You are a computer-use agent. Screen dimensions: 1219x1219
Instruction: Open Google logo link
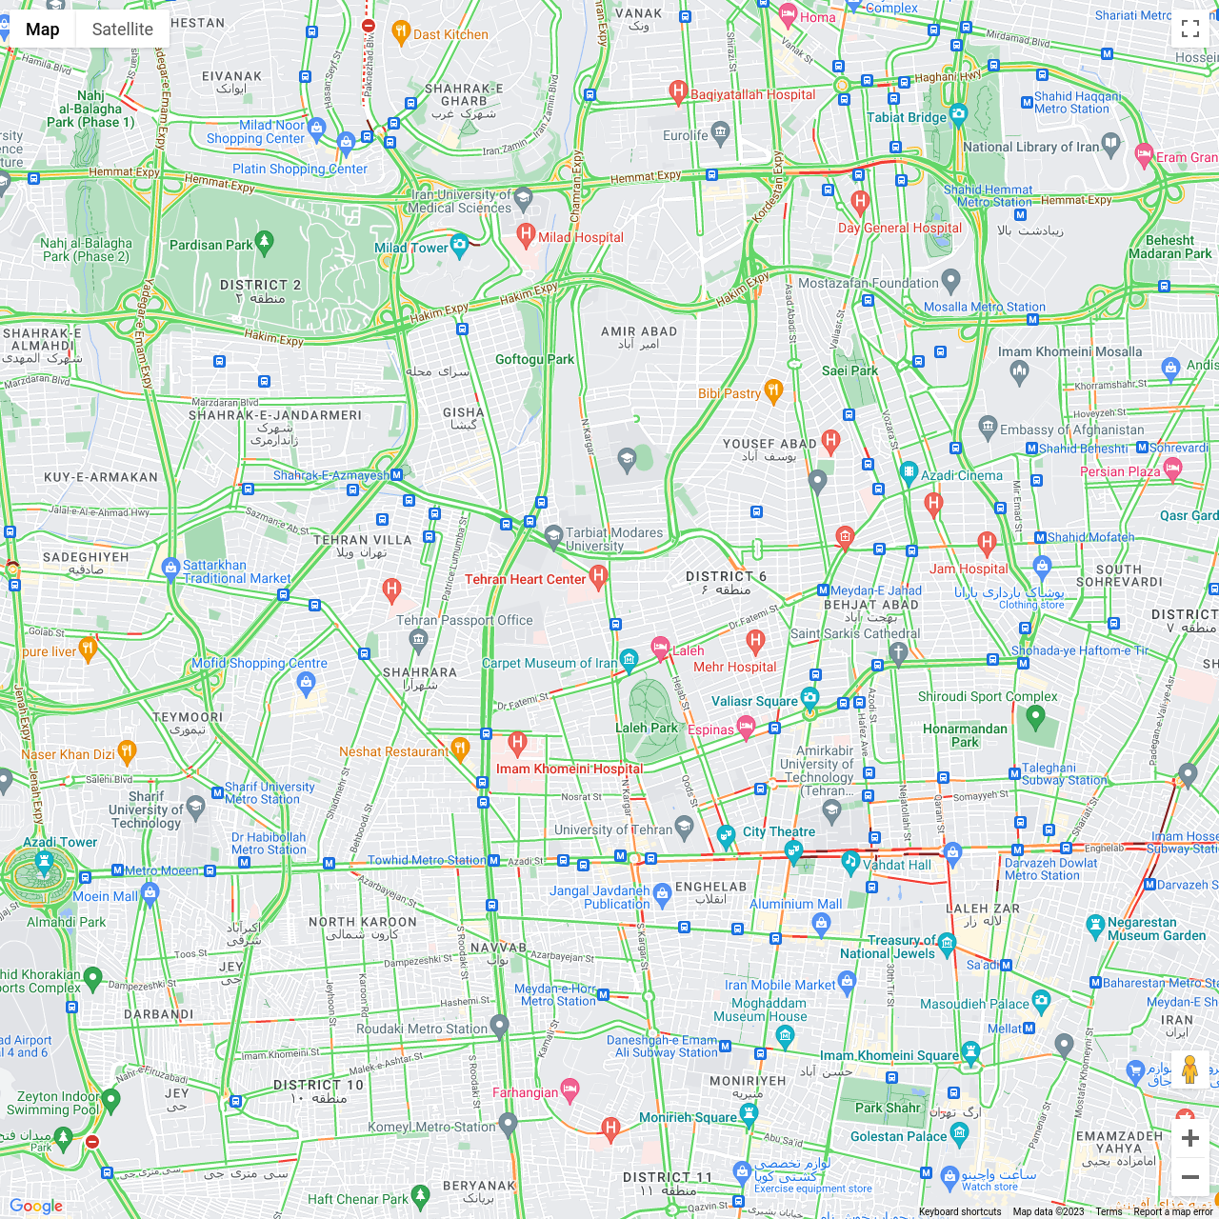(x=36, y=1207)
